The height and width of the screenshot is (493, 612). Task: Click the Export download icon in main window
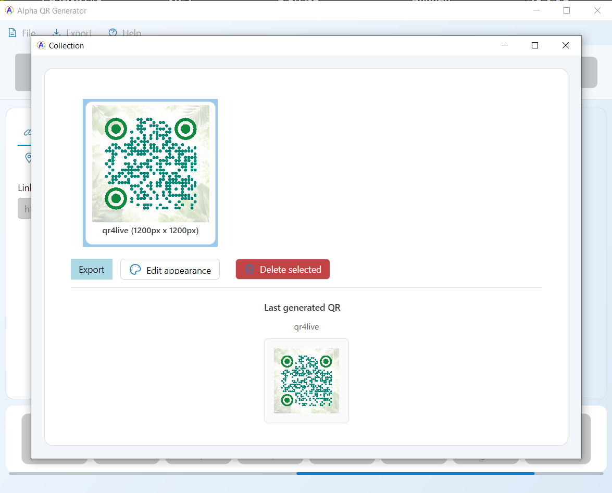click(x=57, y=33)
